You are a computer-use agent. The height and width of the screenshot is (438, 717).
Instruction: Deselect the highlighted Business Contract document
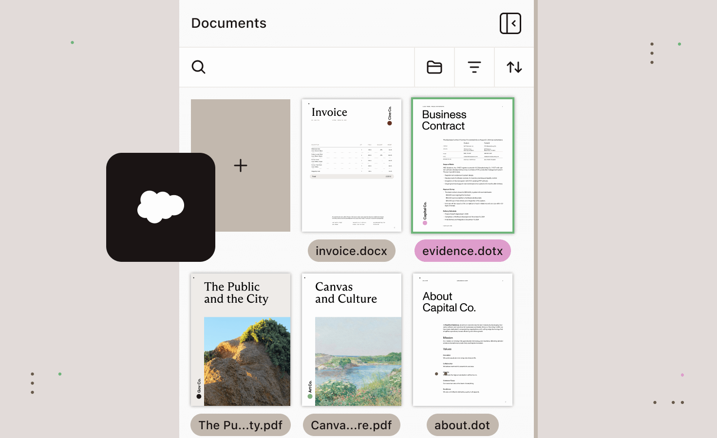point(462,165)
